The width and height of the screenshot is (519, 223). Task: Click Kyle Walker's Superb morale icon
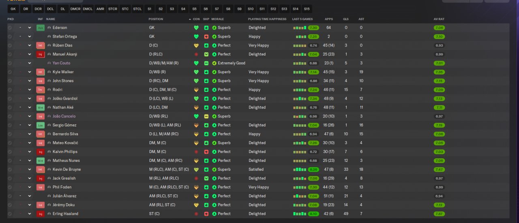point(214,72)
